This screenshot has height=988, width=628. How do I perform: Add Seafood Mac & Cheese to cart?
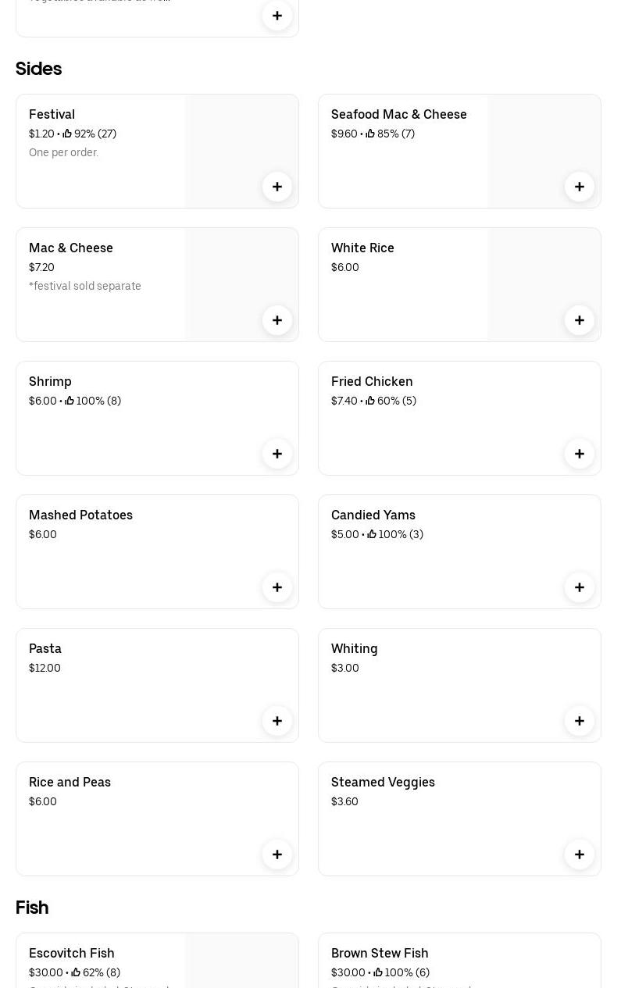(580, 187)
